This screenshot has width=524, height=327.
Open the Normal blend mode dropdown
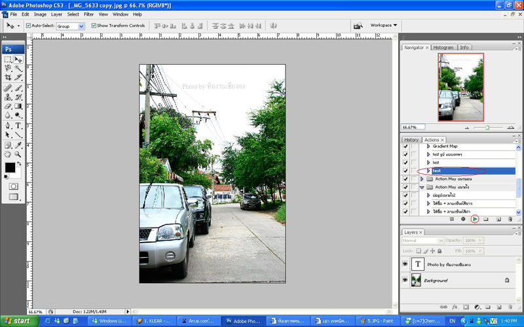click(422, 240)
